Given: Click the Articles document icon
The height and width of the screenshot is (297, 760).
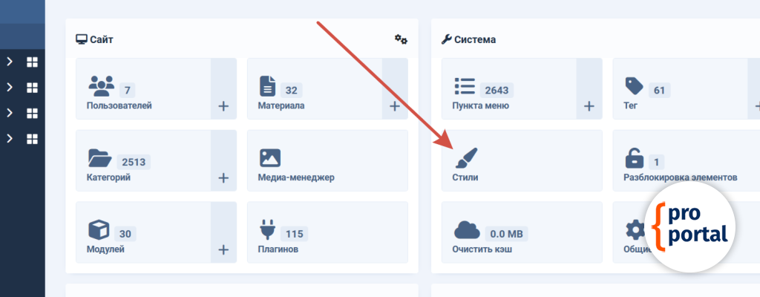Looking at the screenshot, I should [267, 86].
